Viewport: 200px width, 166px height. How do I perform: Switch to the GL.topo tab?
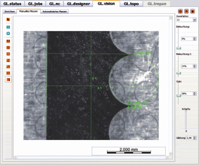point(131,4)
